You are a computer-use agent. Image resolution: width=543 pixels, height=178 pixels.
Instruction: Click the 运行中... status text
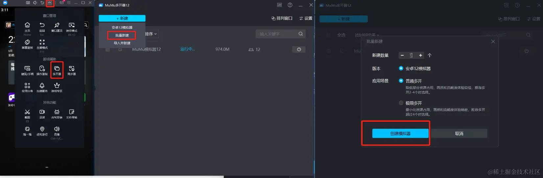point(187,49)
